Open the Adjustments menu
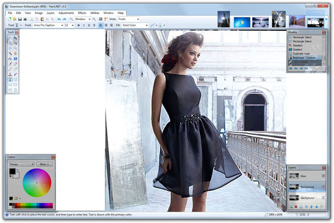This screenshot has height=223, width=334. click(x=66, y=13)
